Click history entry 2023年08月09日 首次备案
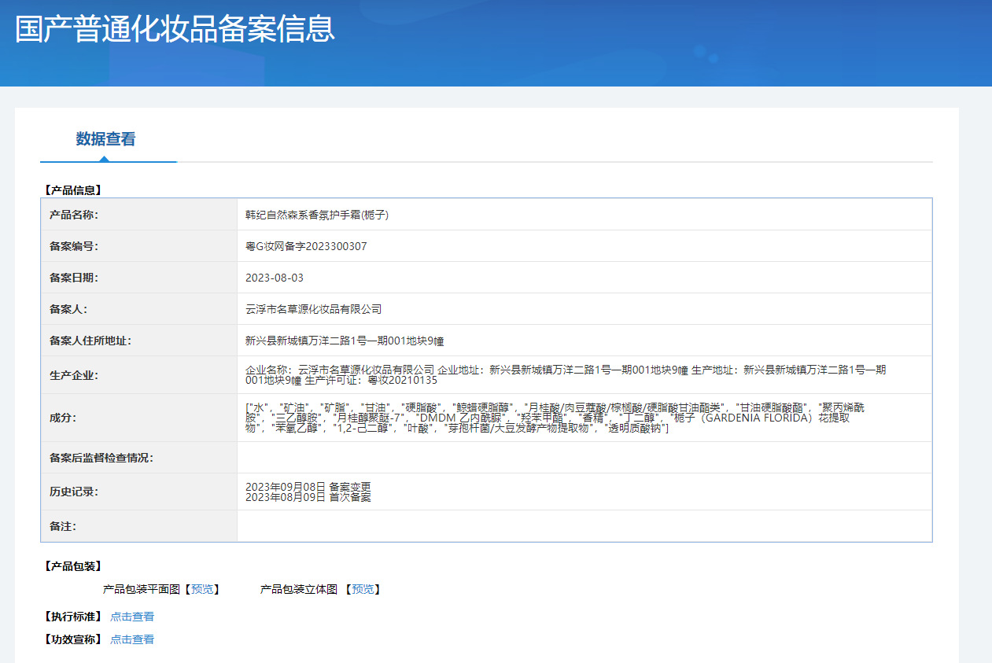Image resolution: width=992 pixels, height=663 pixels. pyautogui.click(x=308, y=497)
